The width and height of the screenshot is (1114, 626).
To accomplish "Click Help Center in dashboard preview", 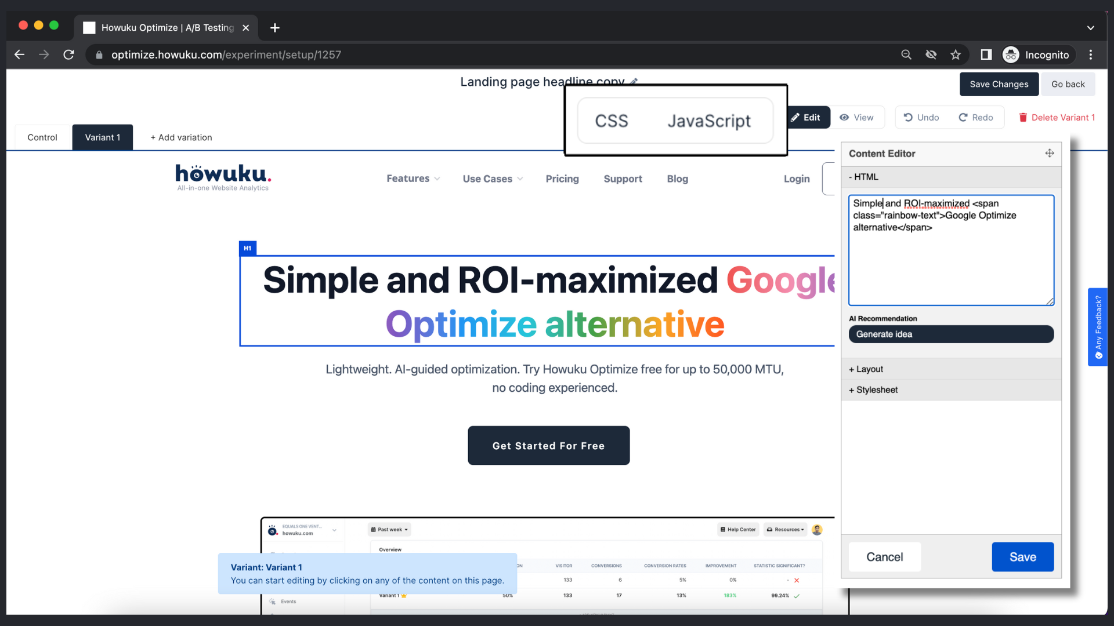I will tap(738, 529).
